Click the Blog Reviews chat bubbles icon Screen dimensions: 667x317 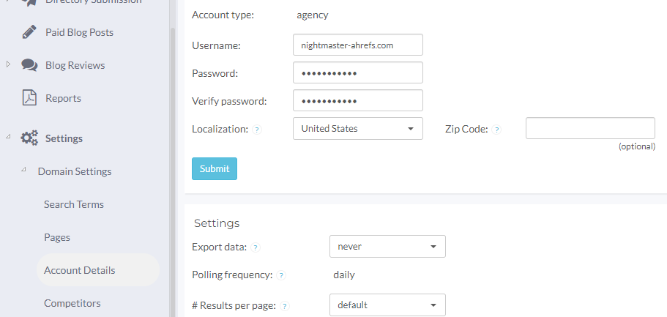point(29,65)
